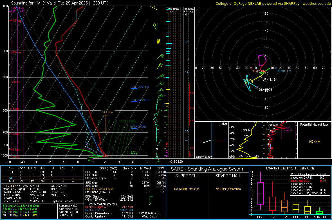Click the 'Theta-E v. Pres' inset label
This screenshot has width=332, height=220.
tap(246, 132)
